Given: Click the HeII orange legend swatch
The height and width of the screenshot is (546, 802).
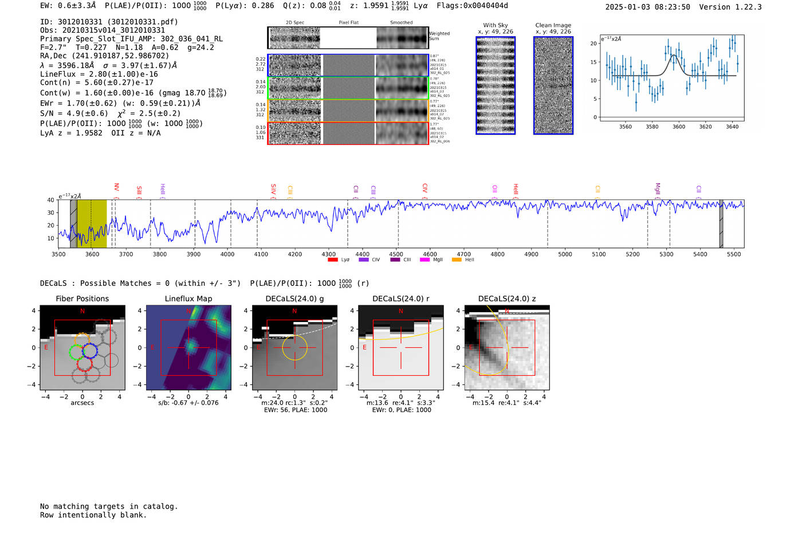Looking at the screenshot, I should 457,260.
